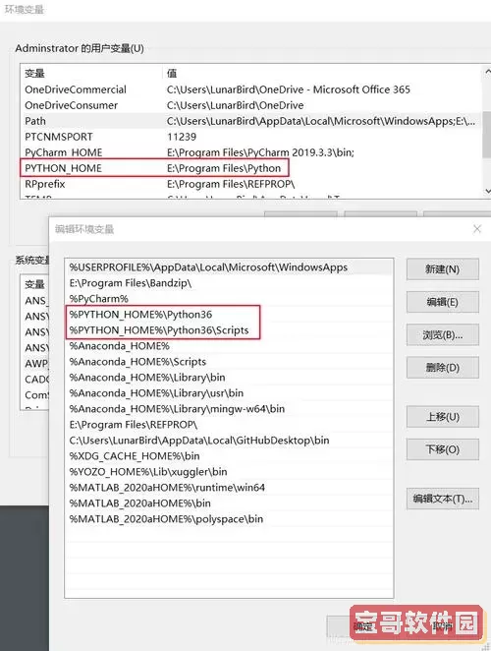Select E:\Program Files\Bandzip\ path entry

tap(229, 283)
